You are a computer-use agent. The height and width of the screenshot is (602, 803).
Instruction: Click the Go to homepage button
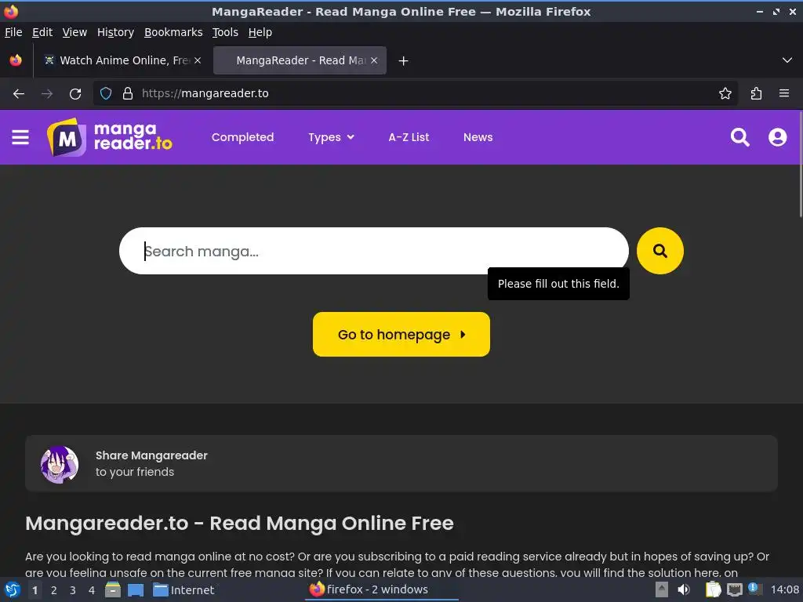(x=401, y=334)
